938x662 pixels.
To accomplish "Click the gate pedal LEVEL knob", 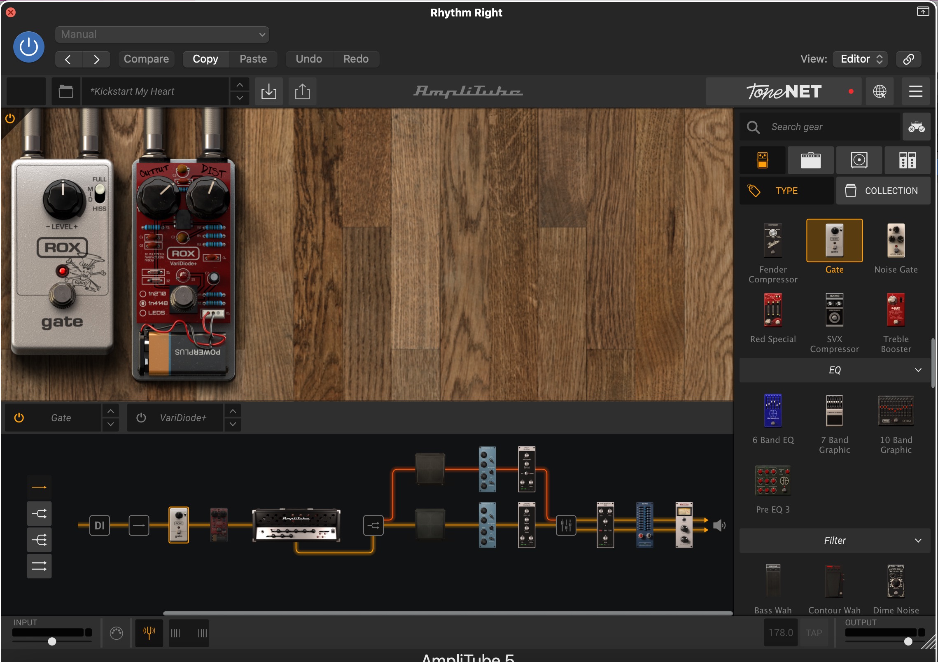I will tap(63, 199).
